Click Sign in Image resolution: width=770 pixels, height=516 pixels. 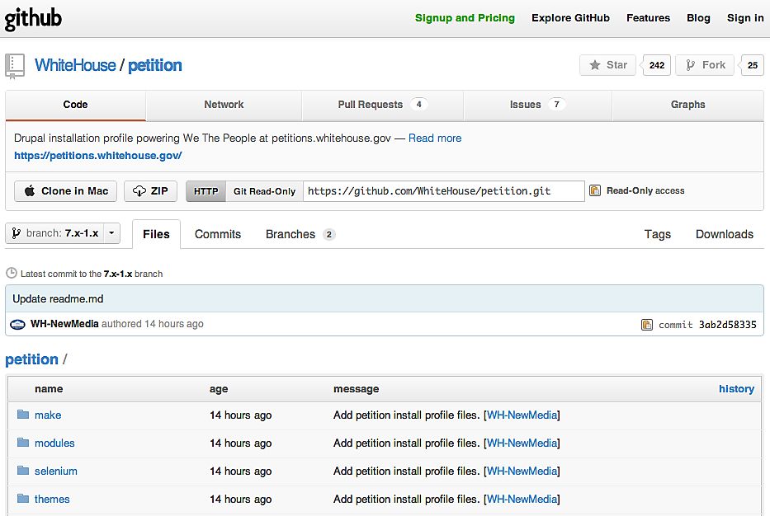(745, 18)
